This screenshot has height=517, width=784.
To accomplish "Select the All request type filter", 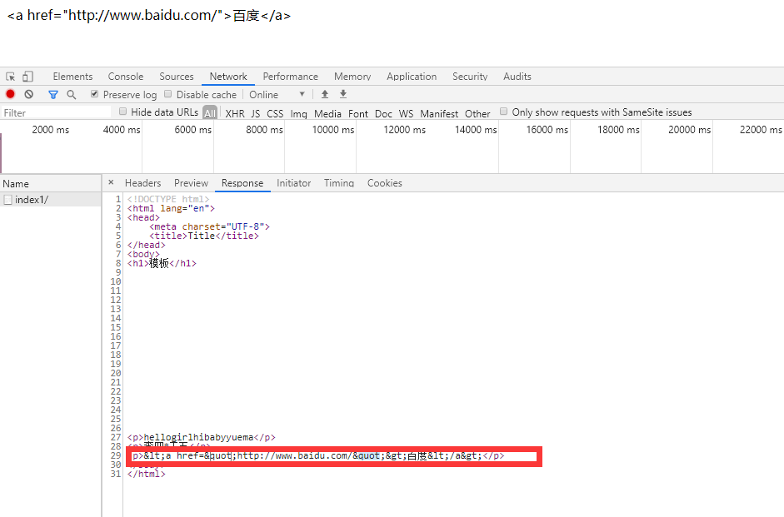I will coord(210,113).
